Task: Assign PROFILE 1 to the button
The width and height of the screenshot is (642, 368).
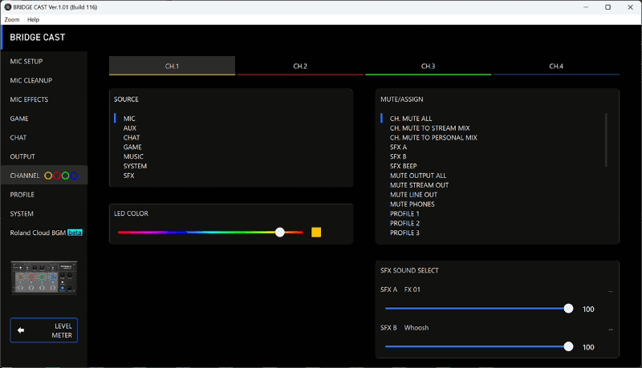Action: tap(404, 214)
